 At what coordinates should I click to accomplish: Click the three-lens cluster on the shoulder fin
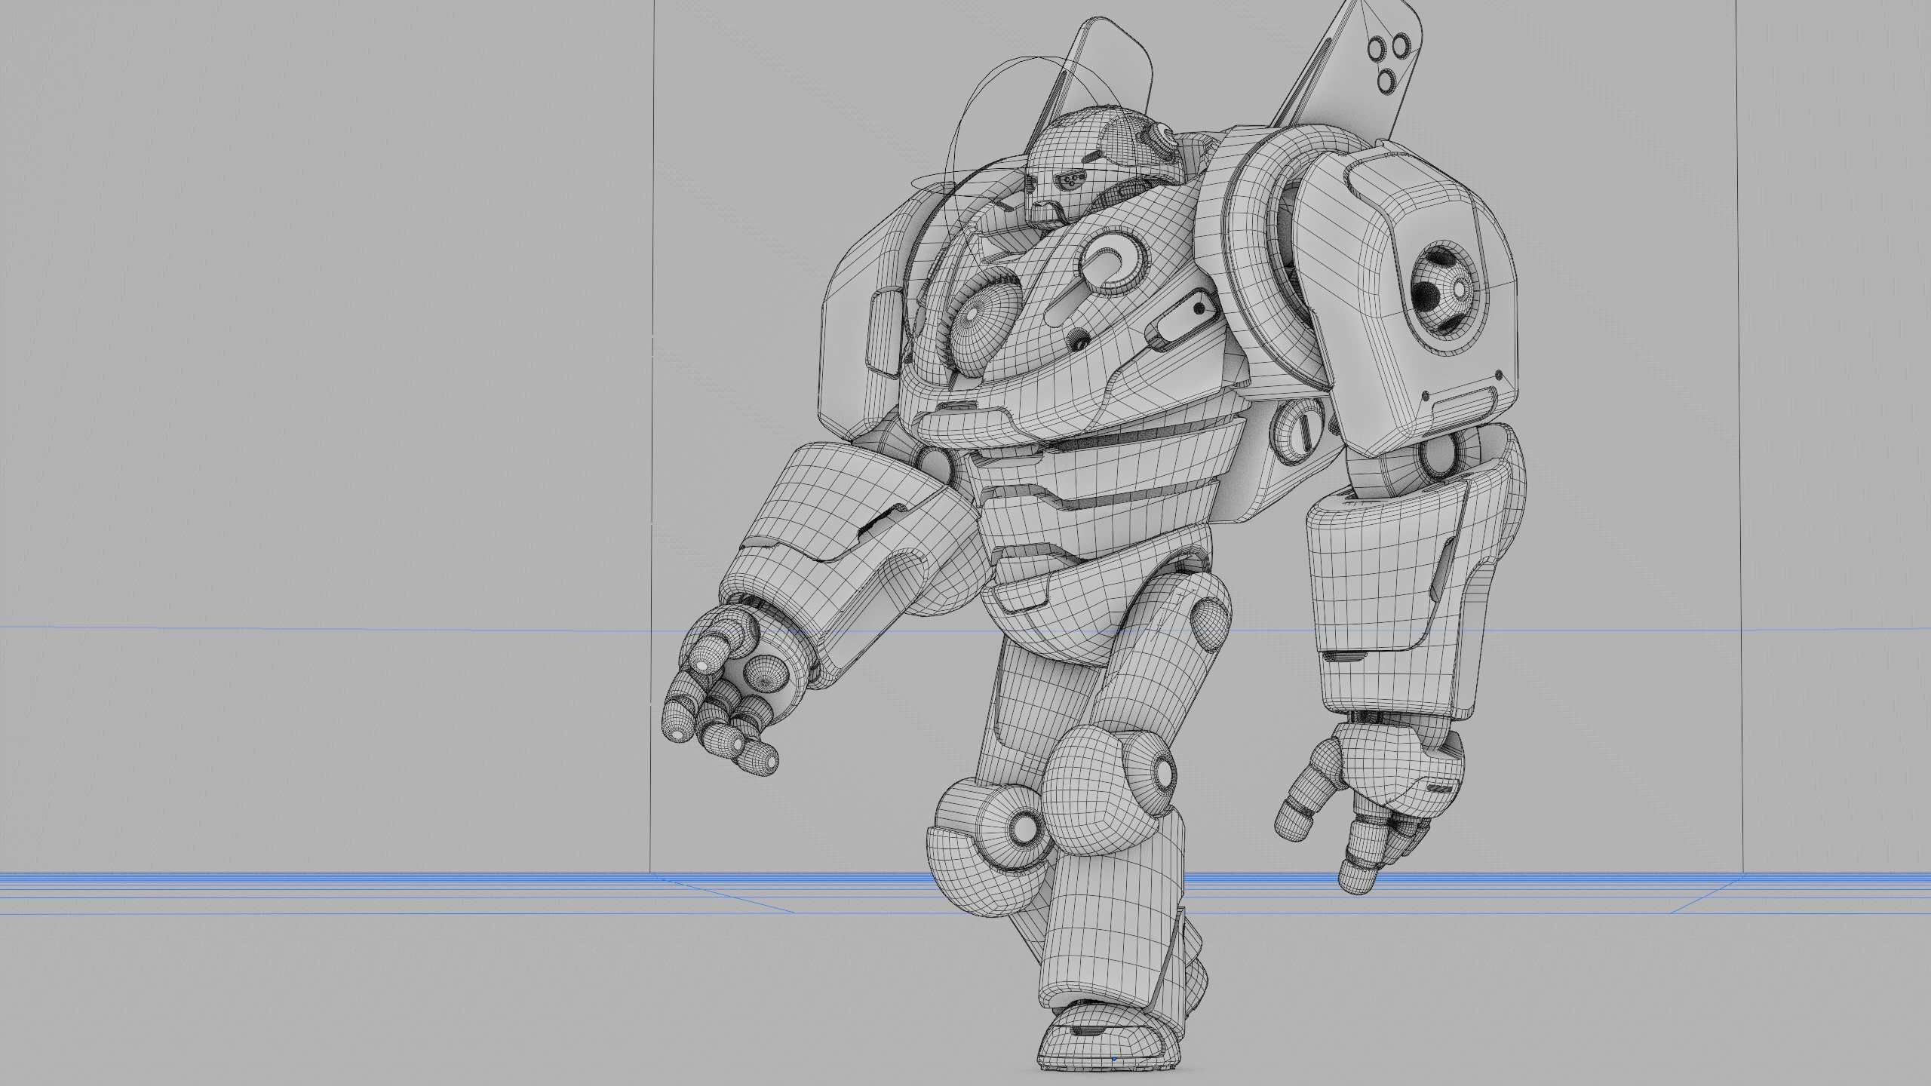[x=1388, y=63]
